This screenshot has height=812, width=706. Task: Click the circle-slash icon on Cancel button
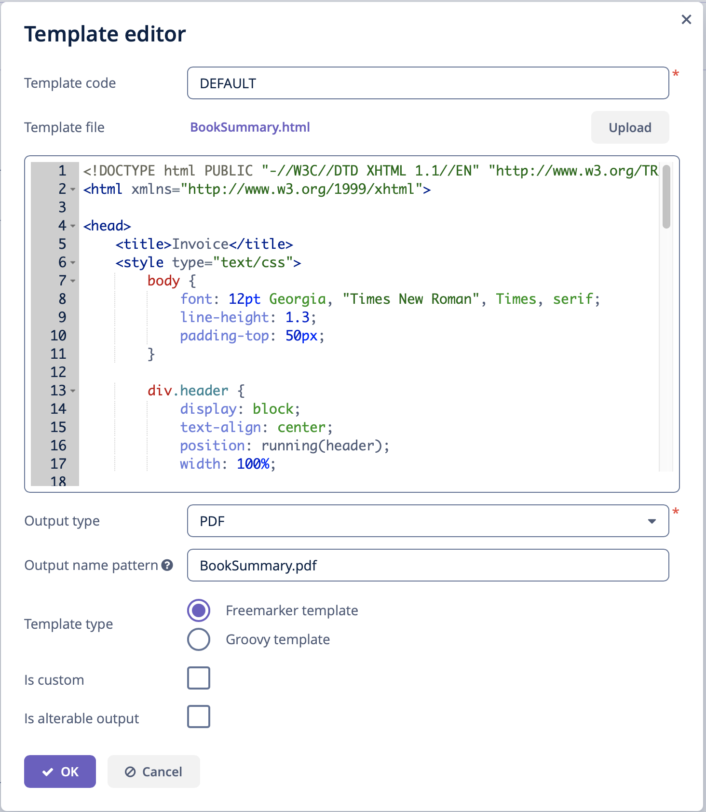click(x=130, y=772)
